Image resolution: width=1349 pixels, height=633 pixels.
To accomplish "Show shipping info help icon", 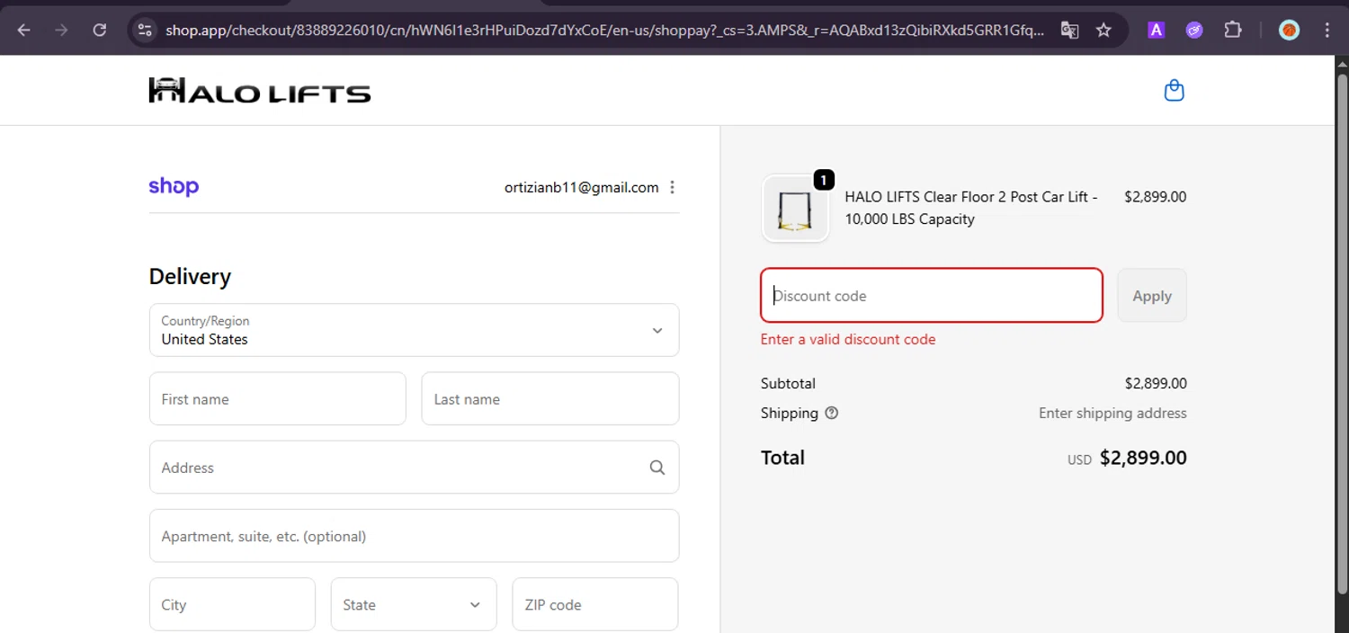I will coord(831,414).
